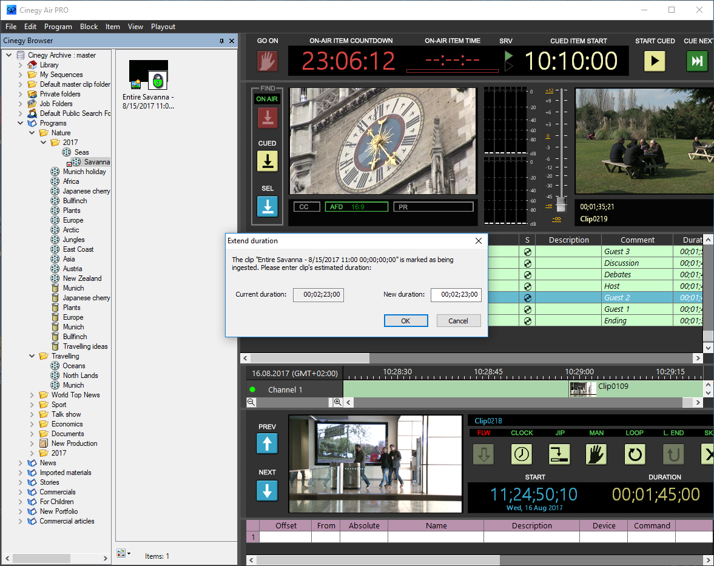The height and width of the screenshot is (566, 714).
Task: Click status icon in Guest 2 row
Action: pyautogui.click(x=527, y=298)
